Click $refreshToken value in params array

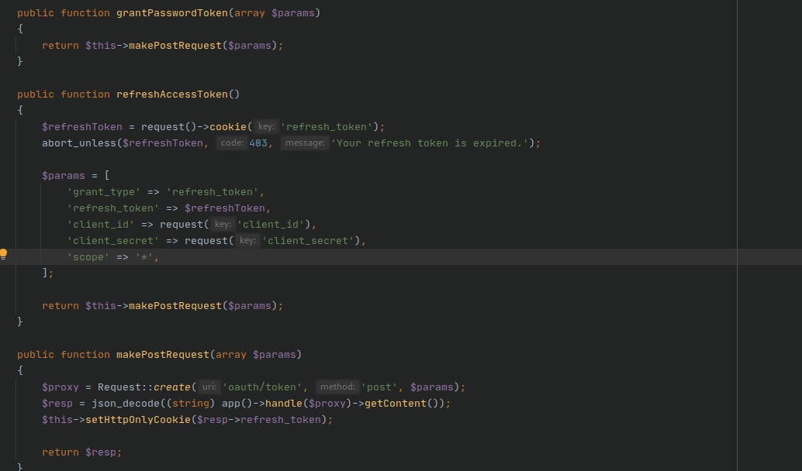(x=224, y=208)
